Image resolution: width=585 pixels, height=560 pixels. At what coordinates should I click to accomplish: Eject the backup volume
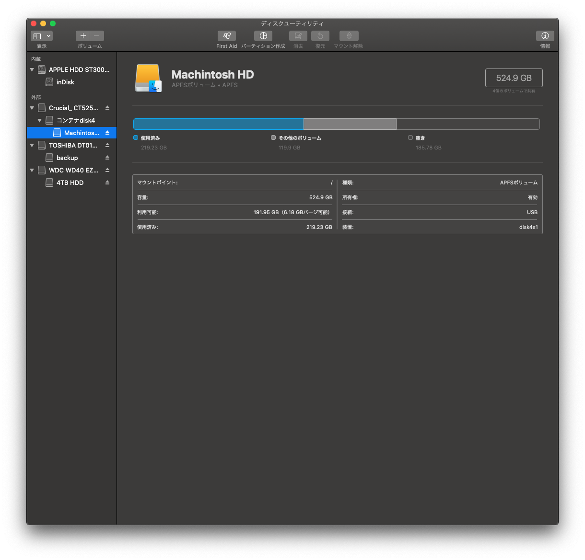107,158
